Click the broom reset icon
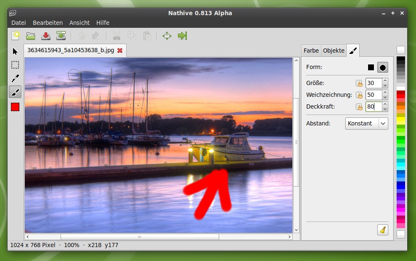The image size is (416, 261). click(383, 230)
